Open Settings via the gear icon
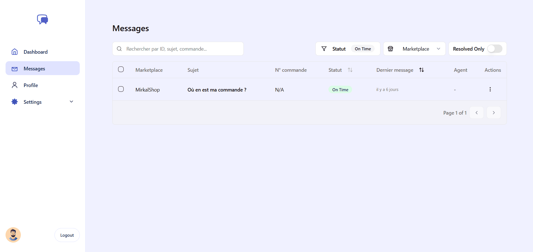 click(14, 102)
